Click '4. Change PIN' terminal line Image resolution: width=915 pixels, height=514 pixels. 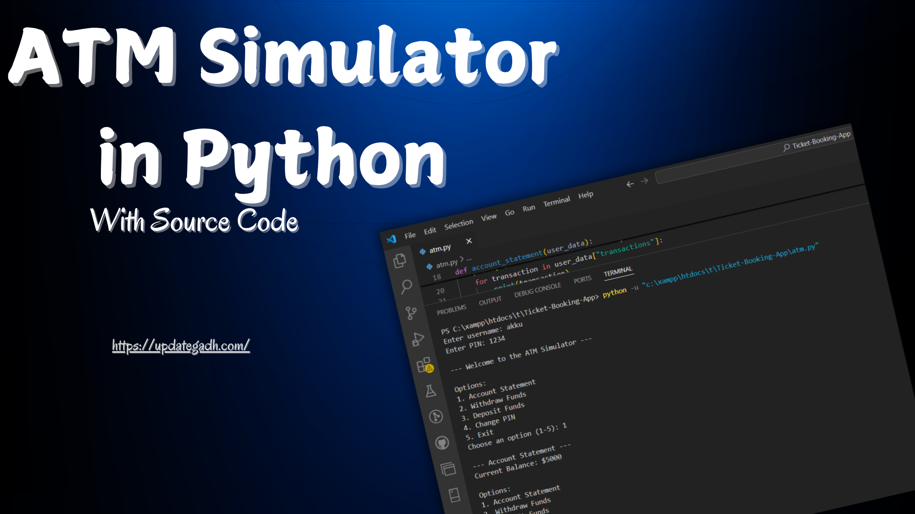pyautogui.click(x=489, y=423)
